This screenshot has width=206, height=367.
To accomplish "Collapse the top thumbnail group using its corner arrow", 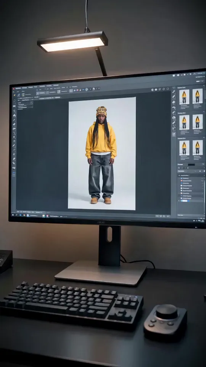I will point(204,86).
